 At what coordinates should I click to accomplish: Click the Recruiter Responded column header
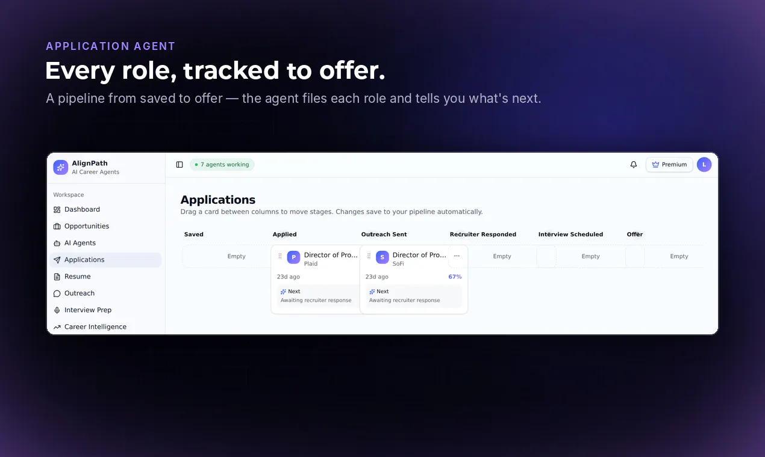483,235
